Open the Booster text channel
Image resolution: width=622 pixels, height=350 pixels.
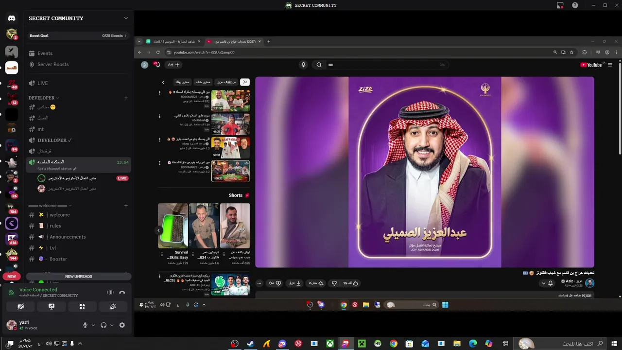pos(79,259)
